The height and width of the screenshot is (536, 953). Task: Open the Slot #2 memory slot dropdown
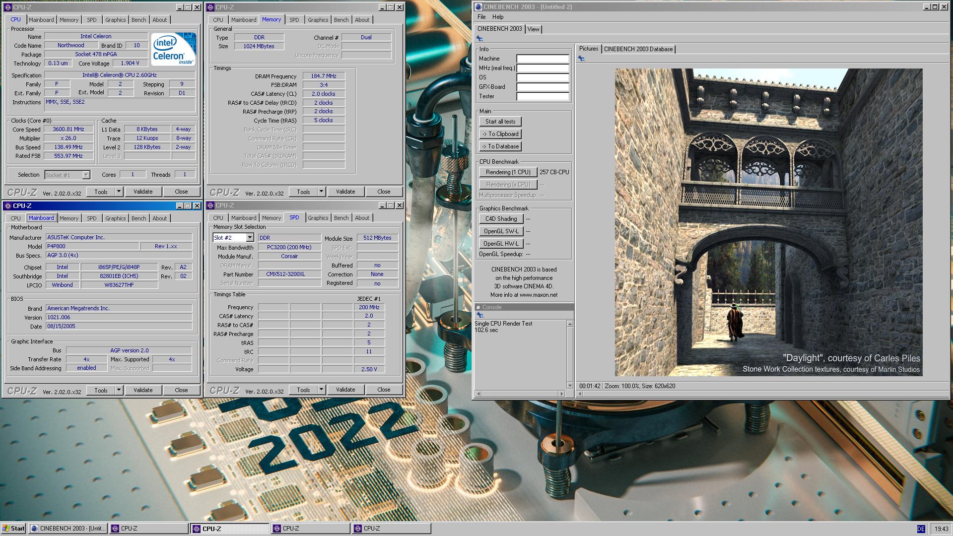click(x=250, y=238)
